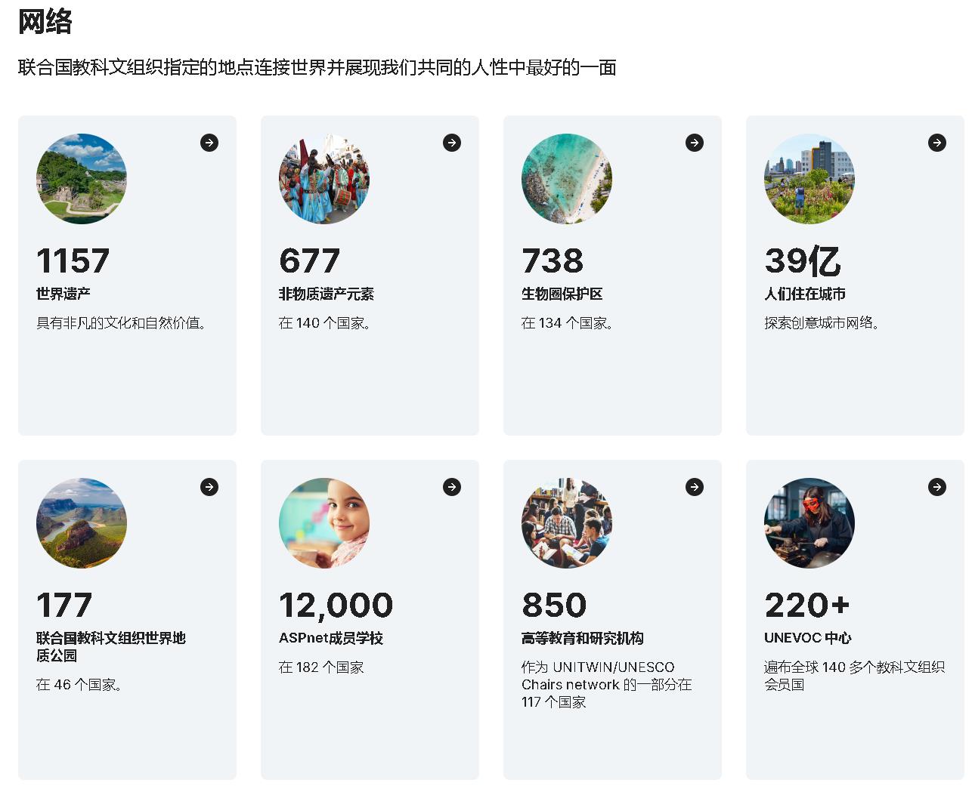Click arrow icon on ASPnet成员学校 card
This screenshot has width=972, height=789.
pyautogui.click(x=452, y=487)
